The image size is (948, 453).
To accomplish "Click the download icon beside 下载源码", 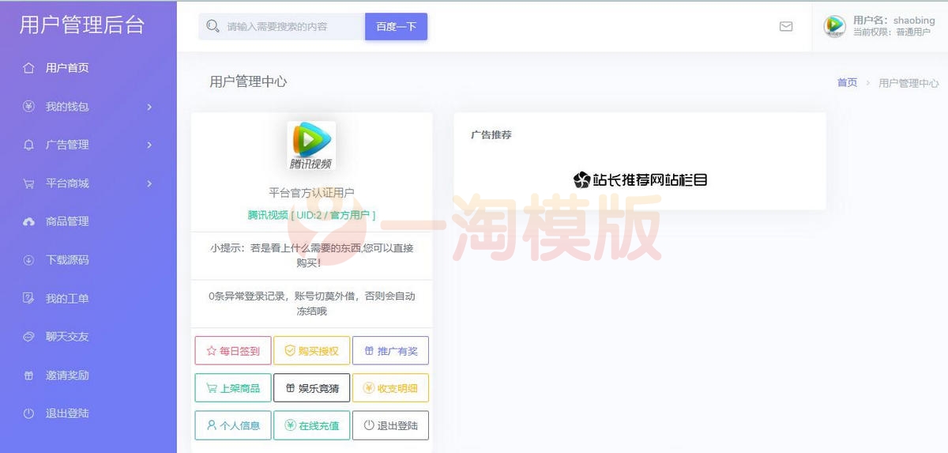I will click(x=29, y=260).
